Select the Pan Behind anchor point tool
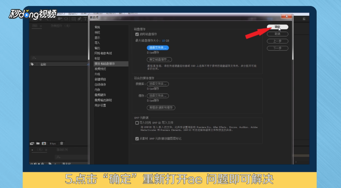Viewport: 341px width, 188px height. pyautogui.click(x=66, y=19)
